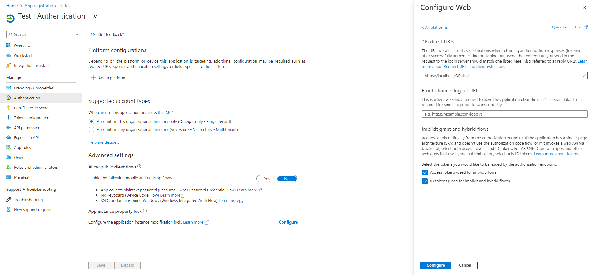The image size is (593, 275).
Task: Select single tenant accounts radio option
Action: tap(91, 121)
